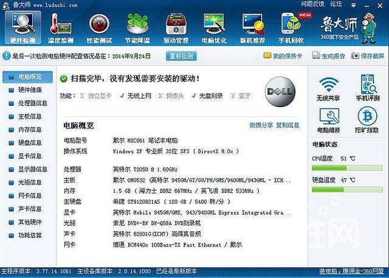Click 保存截屏 save screenshot
389x278 pixels.
(x=368, y=56)
